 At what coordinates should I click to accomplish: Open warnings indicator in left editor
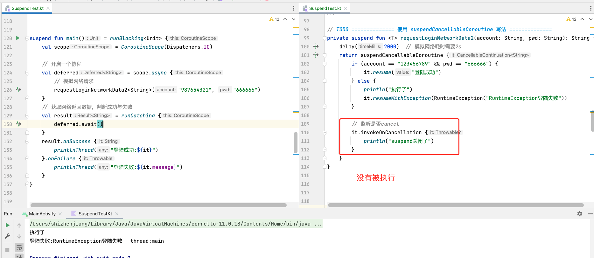274,19
